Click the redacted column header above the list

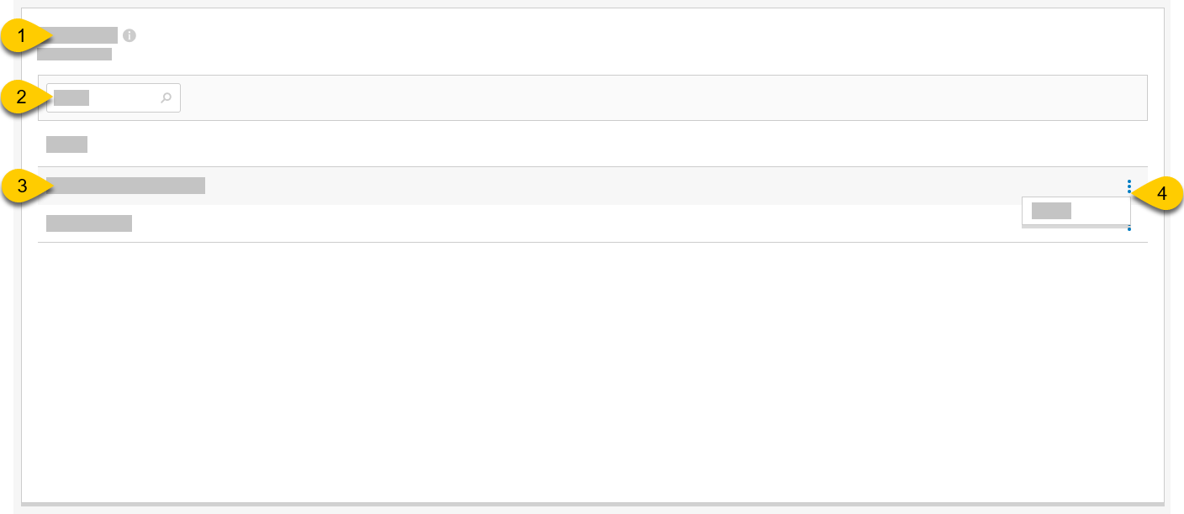point(66,144)
